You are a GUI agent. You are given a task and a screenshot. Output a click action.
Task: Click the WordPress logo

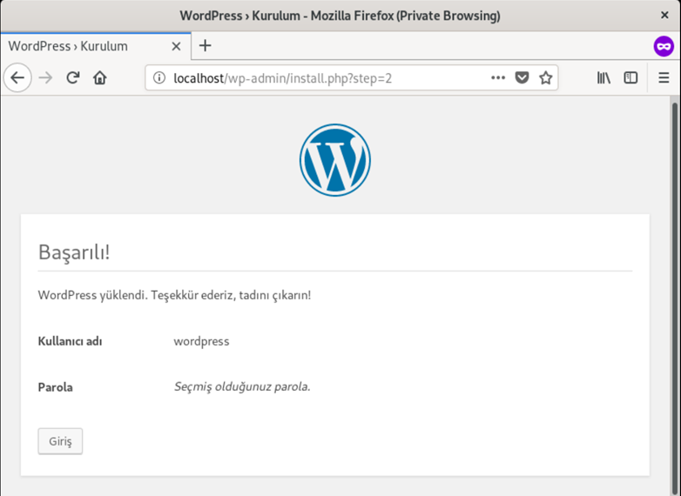pyautogui.click(x=335, y=160)
